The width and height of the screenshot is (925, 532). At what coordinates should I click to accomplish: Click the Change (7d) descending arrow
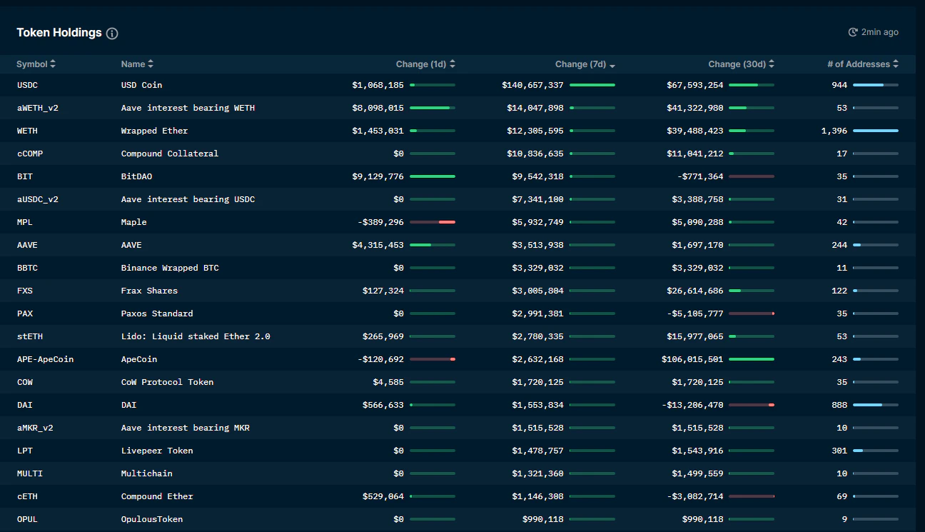coord(612,65)
